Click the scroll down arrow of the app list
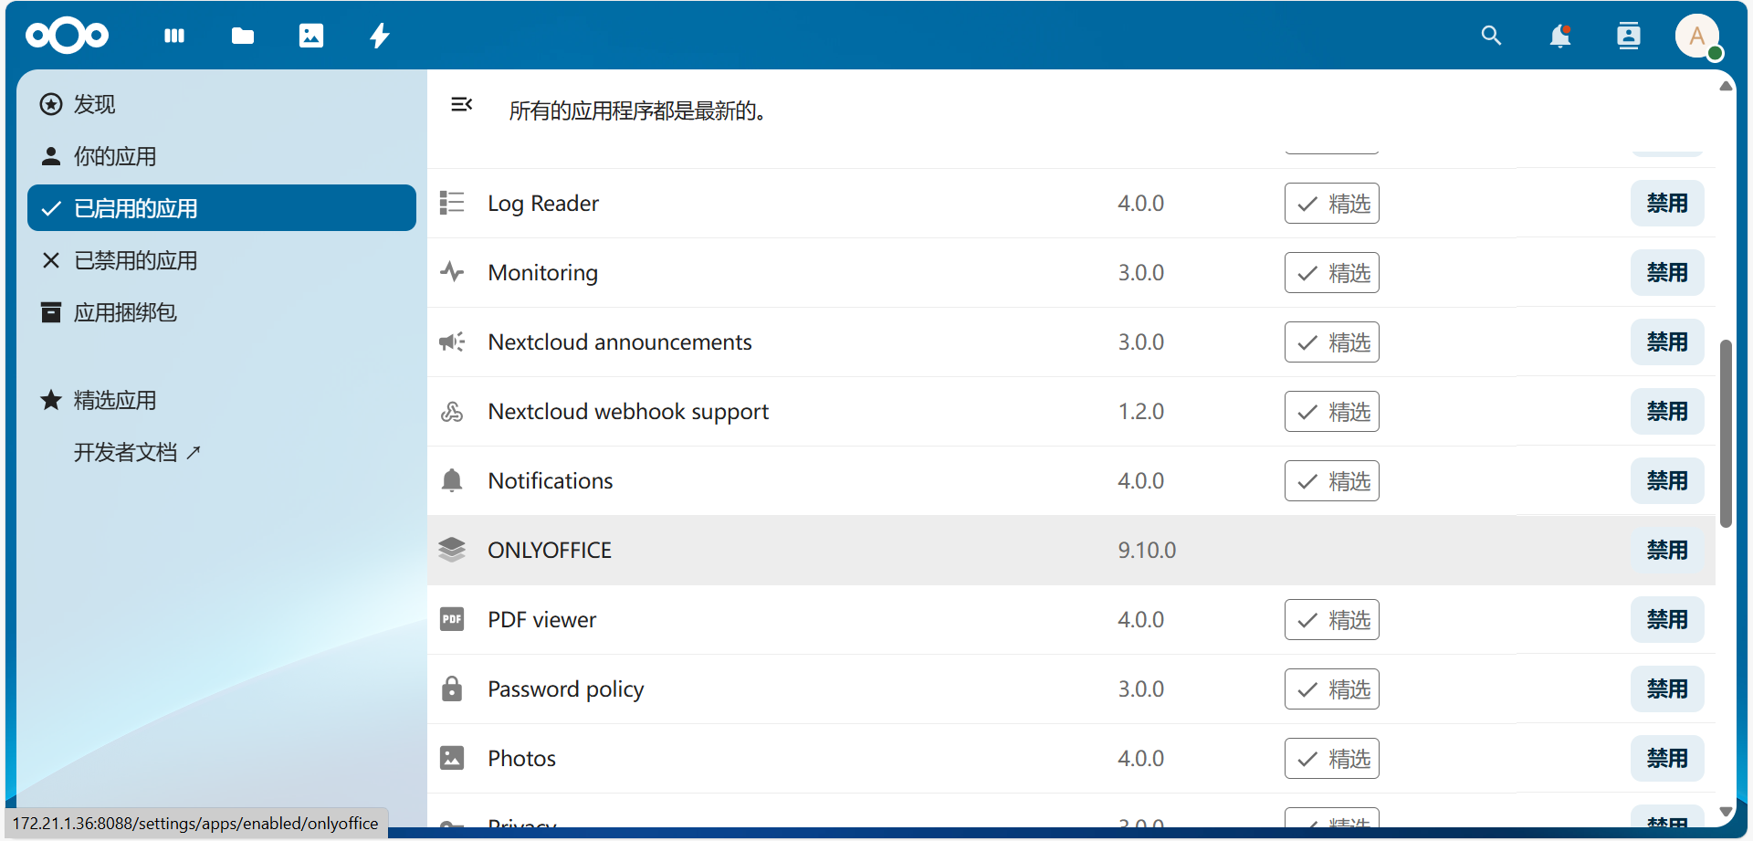The height and width of the screenshot is (841, 1753). pos(1726,811)
